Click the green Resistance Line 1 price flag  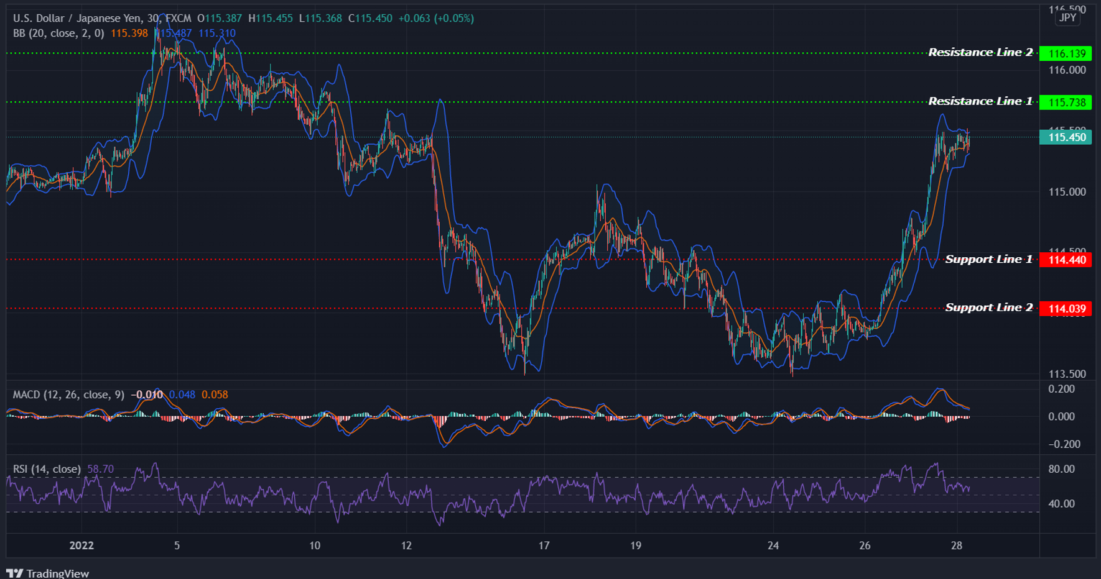click(x=1065, y=103)
